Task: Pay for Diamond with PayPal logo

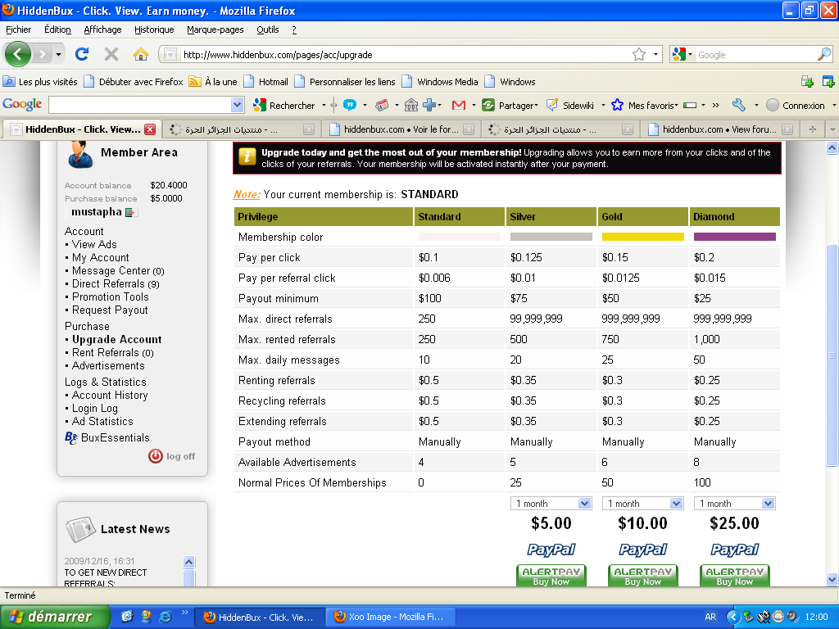Action: coord(735,550)
